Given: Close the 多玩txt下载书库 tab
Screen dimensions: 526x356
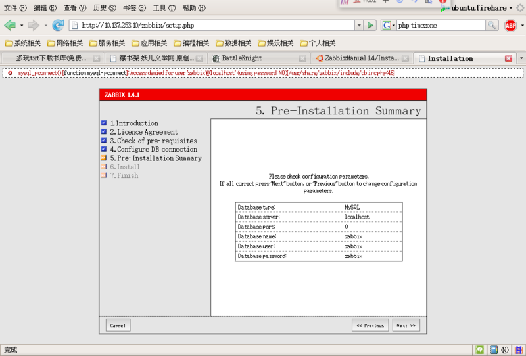Looking at the screenshot, I should coord(96,58).
